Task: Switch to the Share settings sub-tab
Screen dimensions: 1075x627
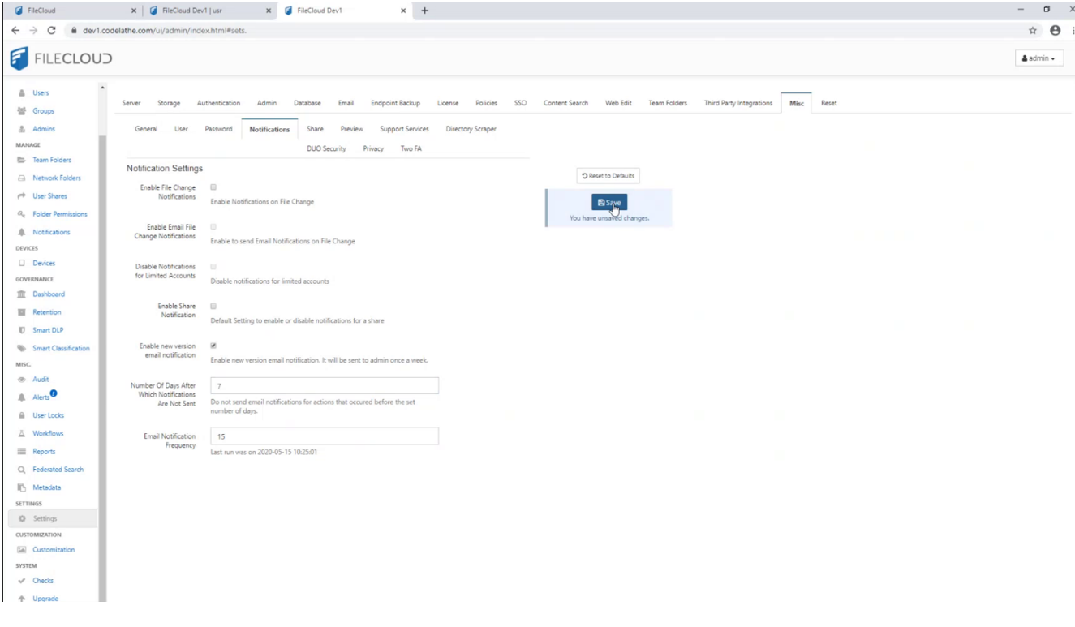Action: click(315, 129)
